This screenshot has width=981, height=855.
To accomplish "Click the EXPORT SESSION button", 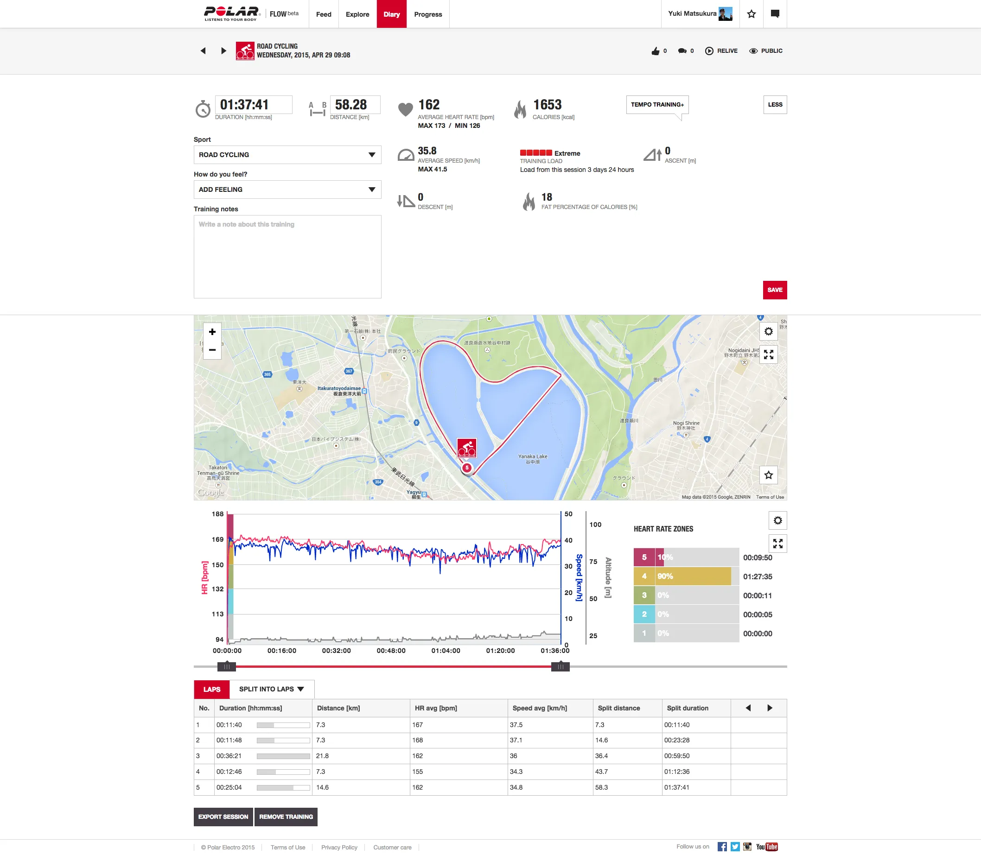I will [223, 817].
